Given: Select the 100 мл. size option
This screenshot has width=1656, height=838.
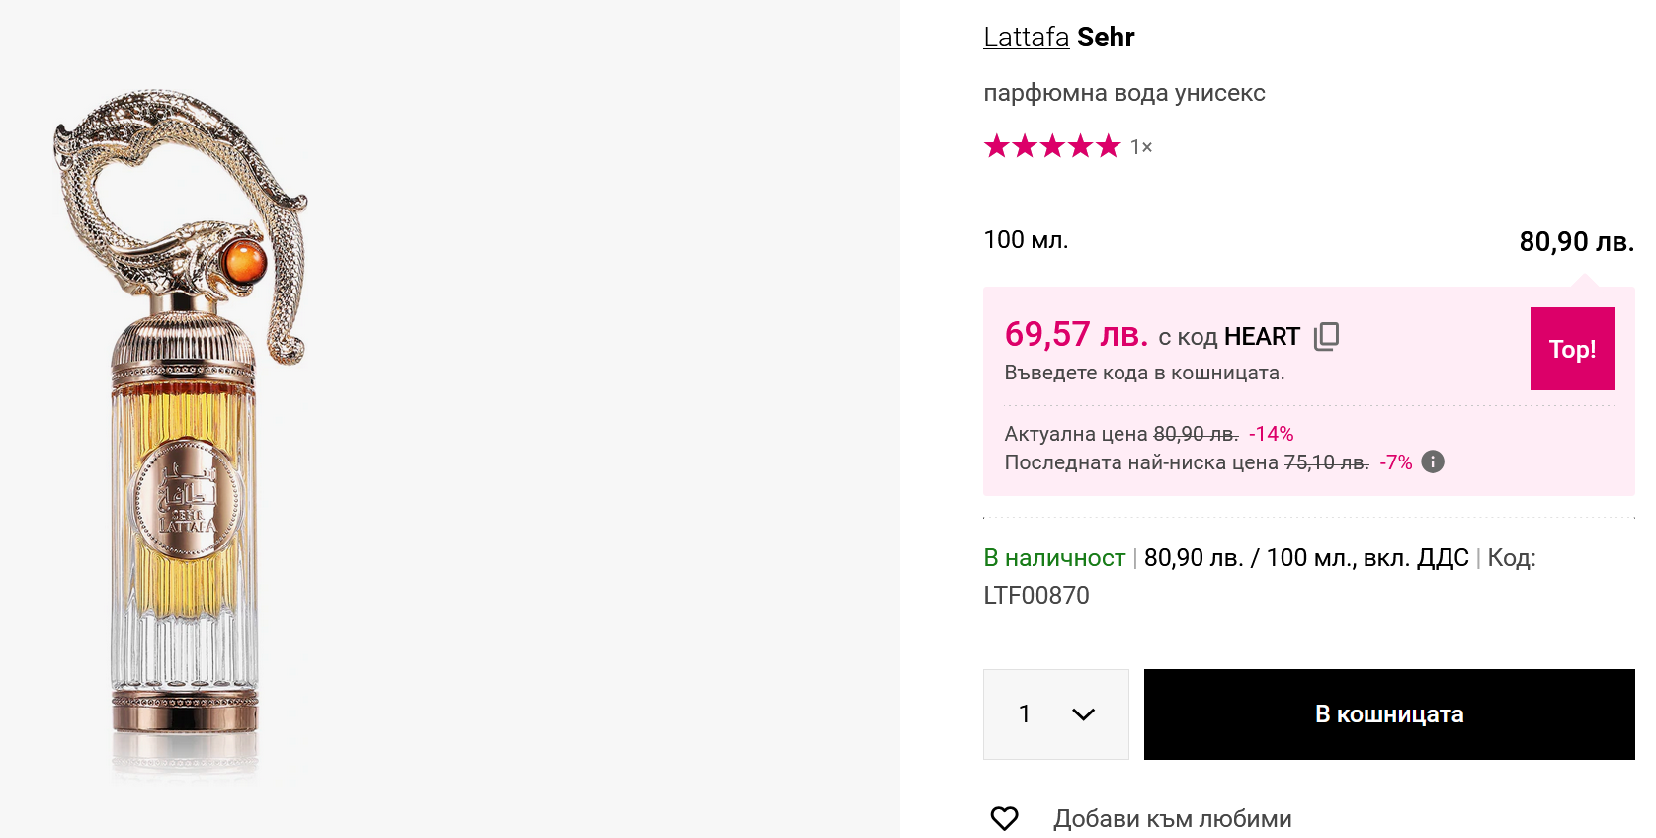Looking at the screenshot, I should [1026, 240].
